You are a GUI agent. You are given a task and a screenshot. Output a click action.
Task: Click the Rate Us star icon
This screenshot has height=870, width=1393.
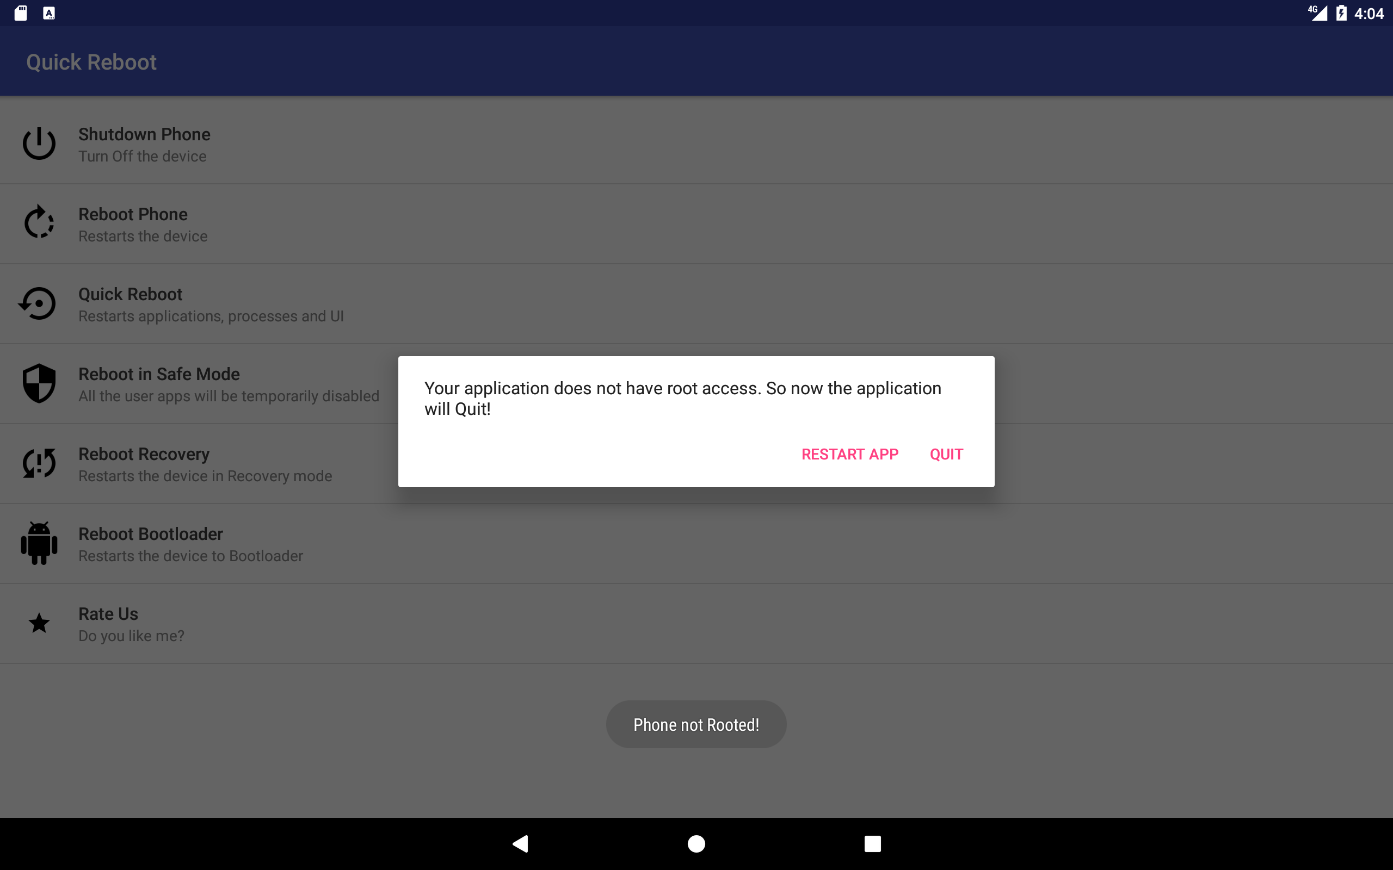click(x=39, y=623)
